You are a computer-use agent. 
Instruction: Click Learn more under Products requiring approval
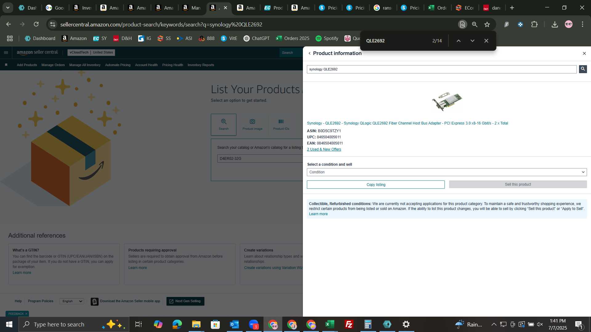[x=138, y=268]
